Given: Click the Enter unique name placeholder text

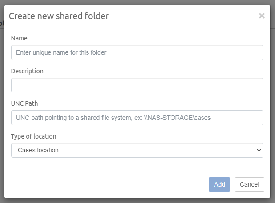Looking at the screenshot, I should [x=61, y=52].
